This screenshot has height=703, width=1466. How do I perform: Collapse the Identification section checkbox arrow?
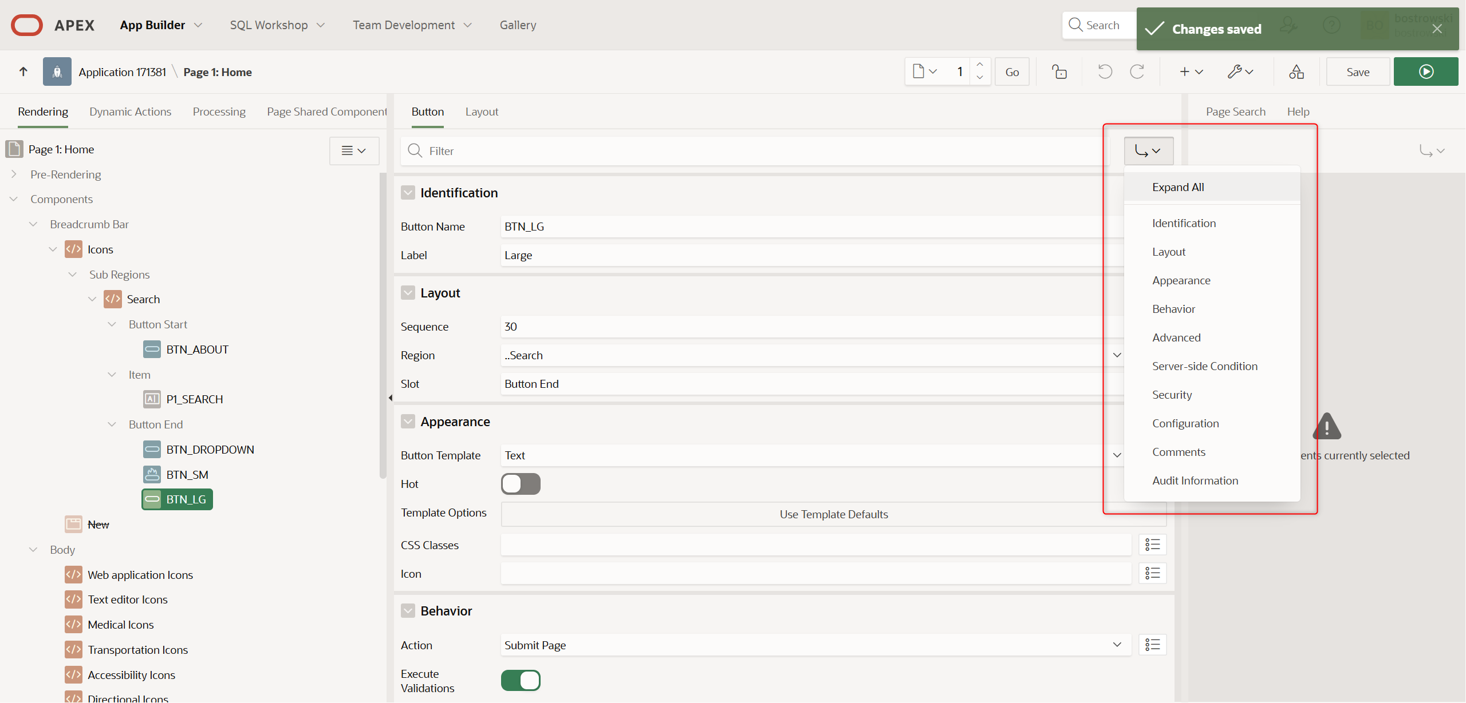tap(408, 193)
